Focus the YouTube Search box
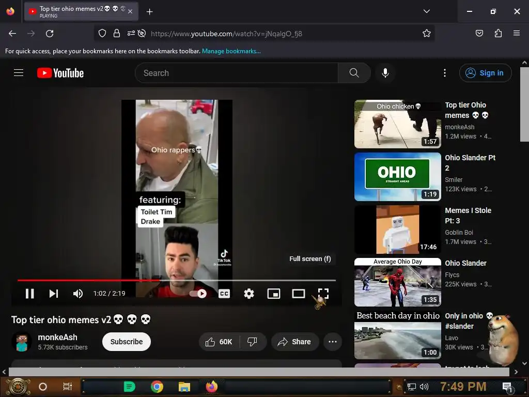The height and width of the screenshot is (397, 529). (x=236, y=73)
